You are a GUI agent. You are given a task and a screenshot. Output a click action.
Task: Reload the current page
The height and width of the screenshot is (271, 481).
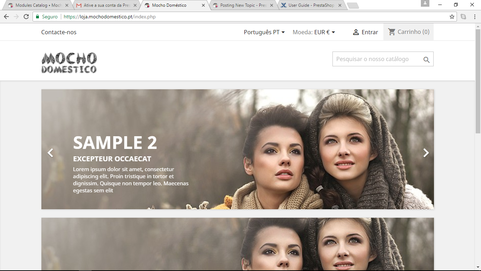tap(26, 17)
